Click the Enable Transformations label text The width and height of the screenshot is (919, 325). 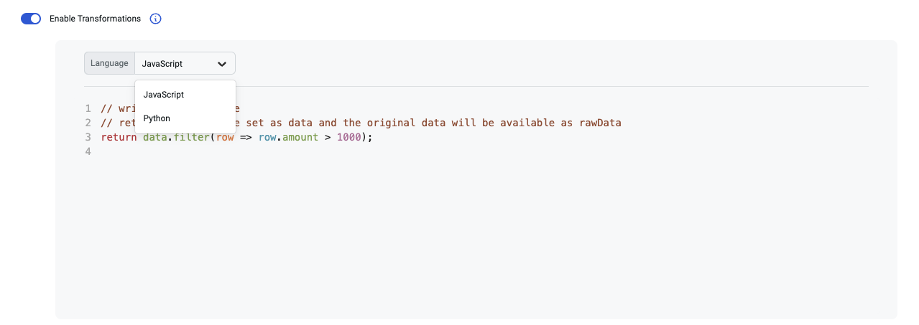tap(95, 19)
